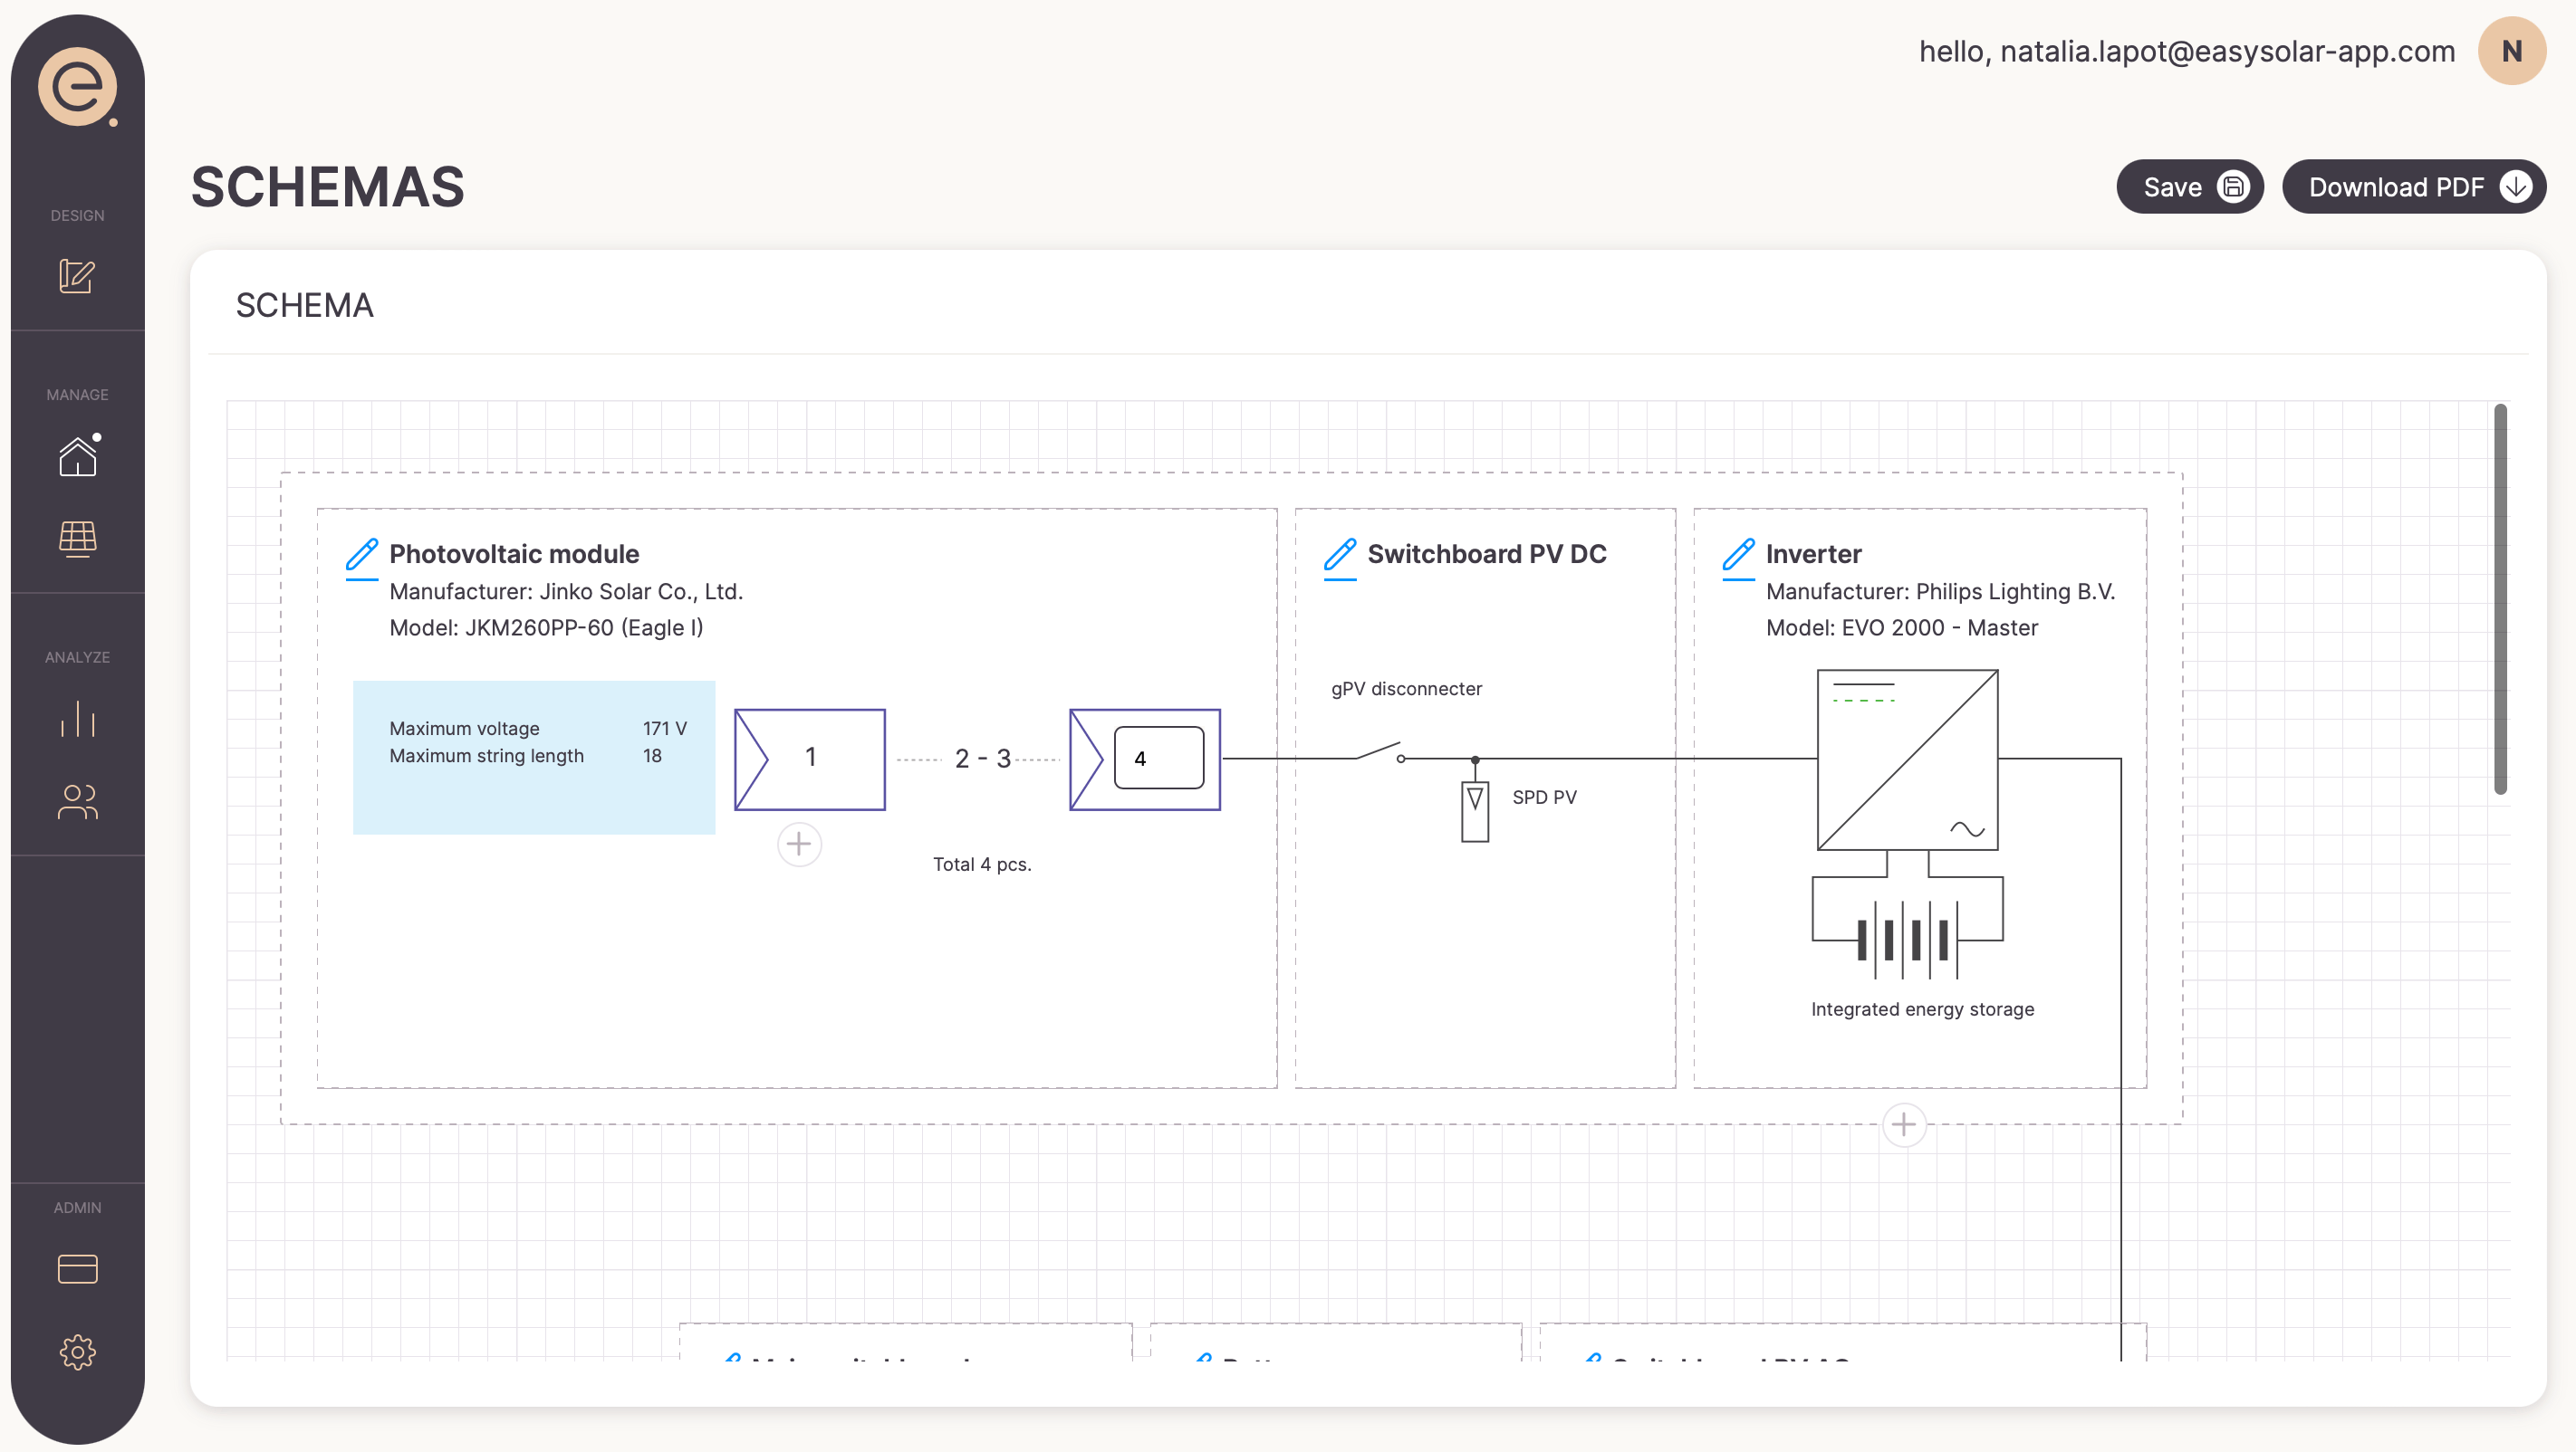Open the billing card icon under Admin
Image resolution: width=2576 pixels, height=1452 pixels.
click(77, 1267)
